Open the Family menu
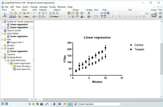Screen dimensions: 163x107 click(x=52, y=7)
